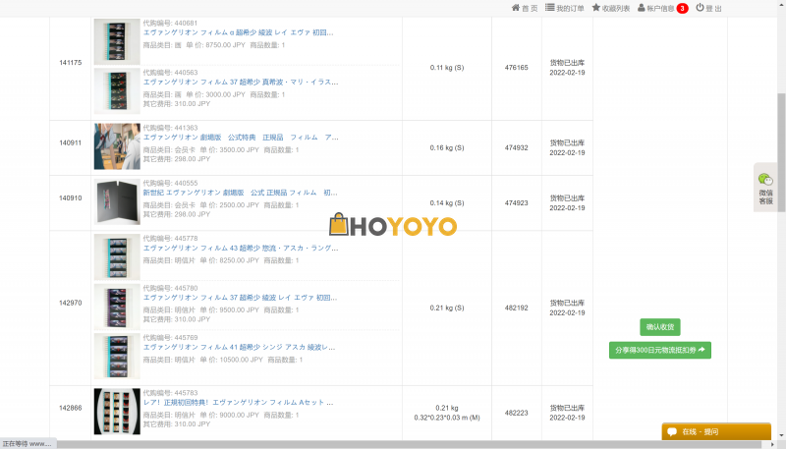Click the logout power icon

click(x=700, y=8)
